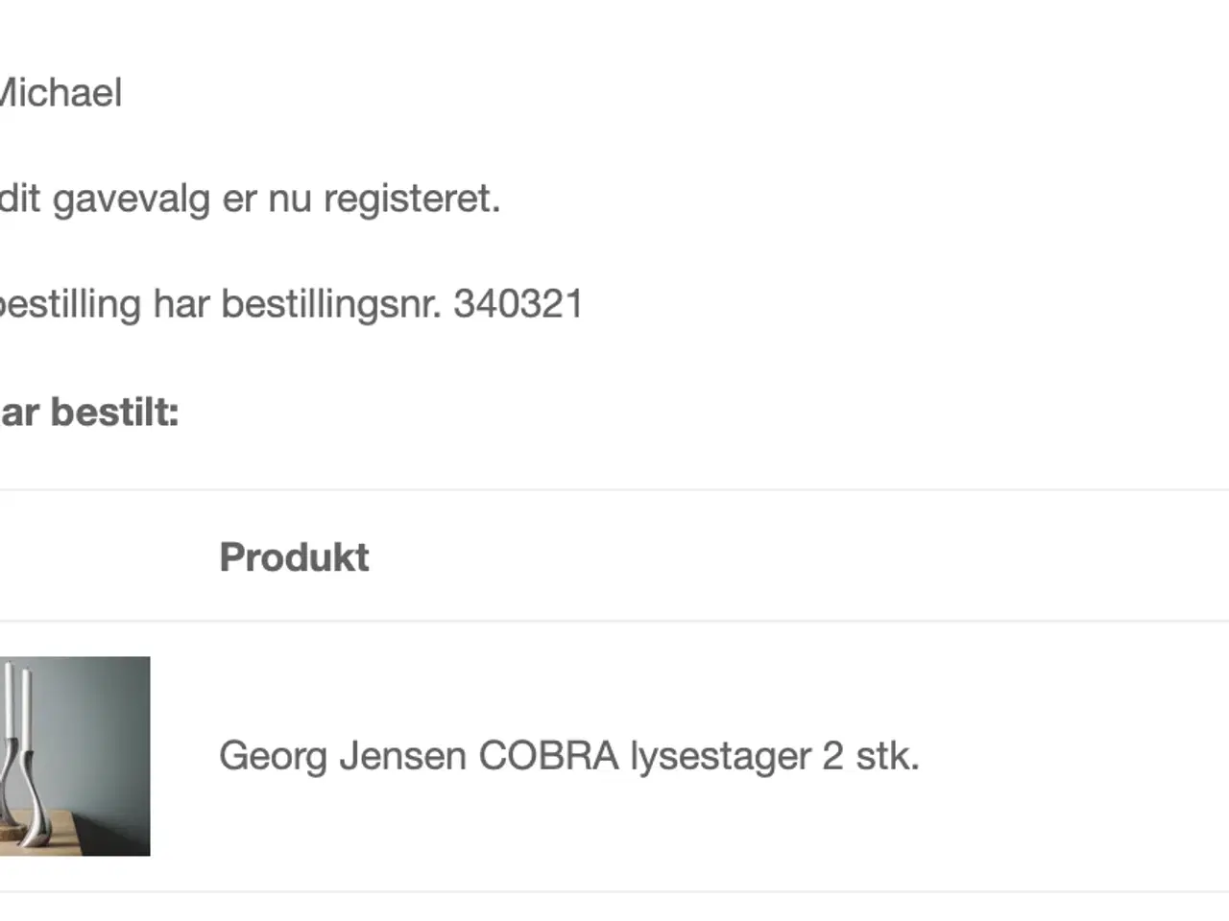
Task: Click the word "registeret" in the confirmation line
Action: click(411, 200)
